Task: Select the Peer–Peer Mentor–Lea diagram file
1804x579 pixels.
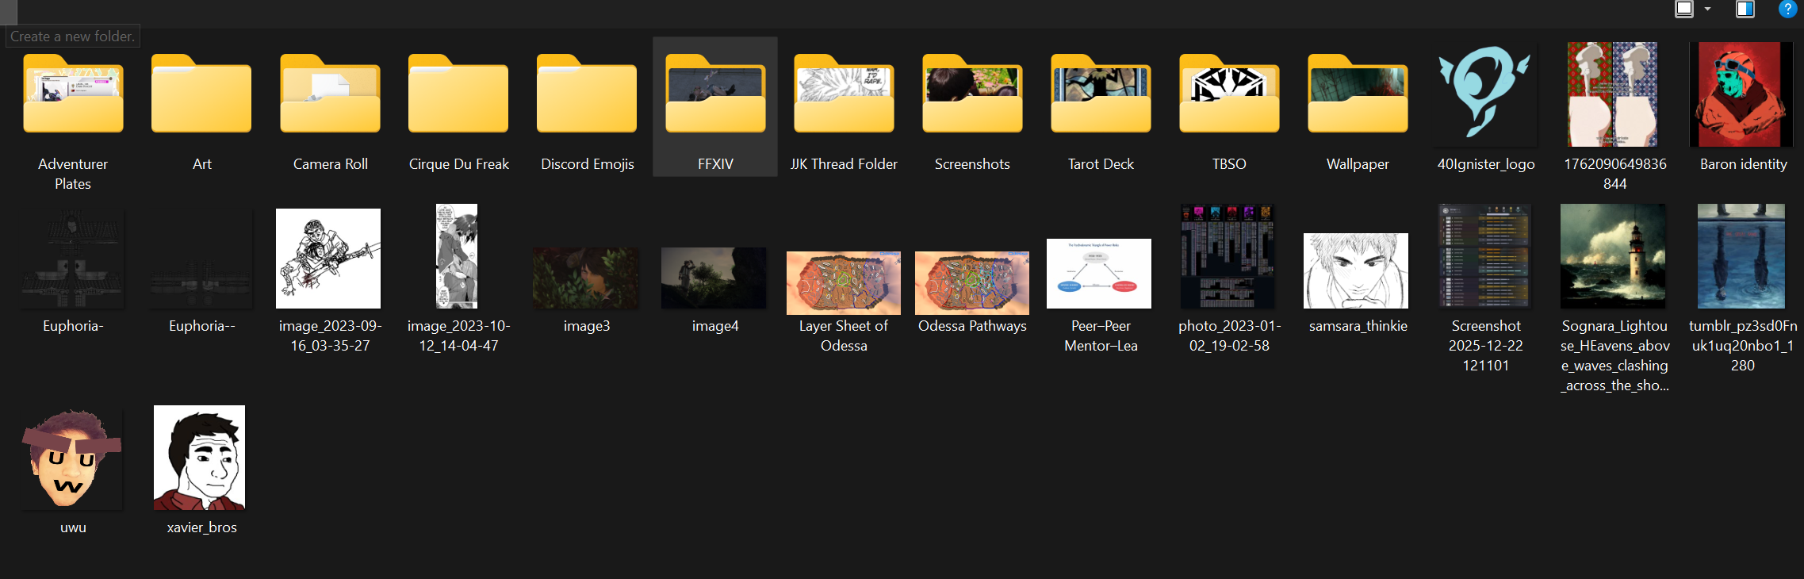Action: click(x=1099, y=274)
